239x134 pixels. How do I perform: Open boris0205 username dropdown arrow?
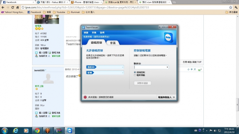[46, 70]
